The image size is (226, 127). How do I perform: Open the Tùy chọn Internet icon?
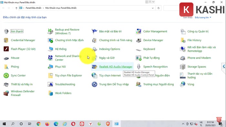(x=94, y=75)
